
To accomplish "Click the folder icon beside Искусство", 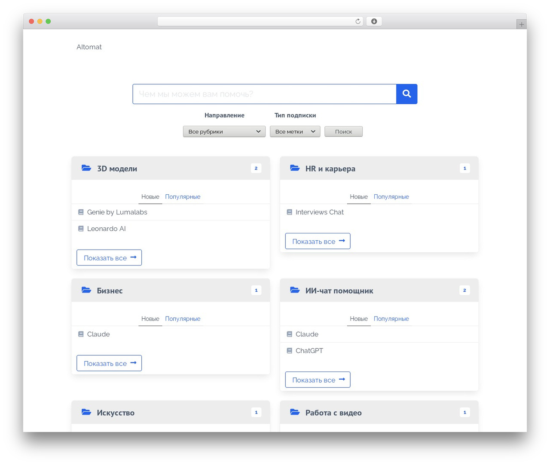I will coord(86,412).
